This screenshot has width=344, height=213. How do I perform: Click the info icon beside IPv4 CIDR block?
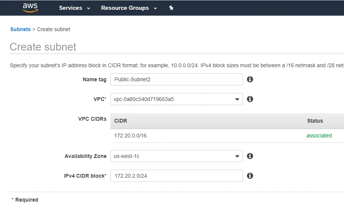point(250,176)
